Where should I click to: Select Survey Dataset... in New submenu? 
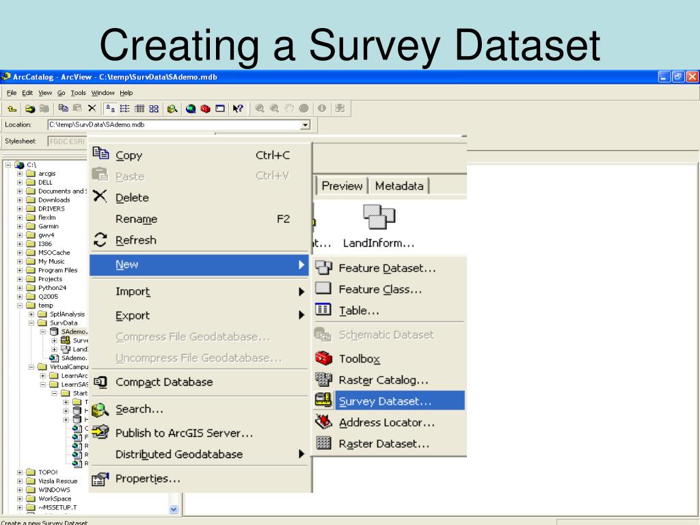tap(389, 401)
